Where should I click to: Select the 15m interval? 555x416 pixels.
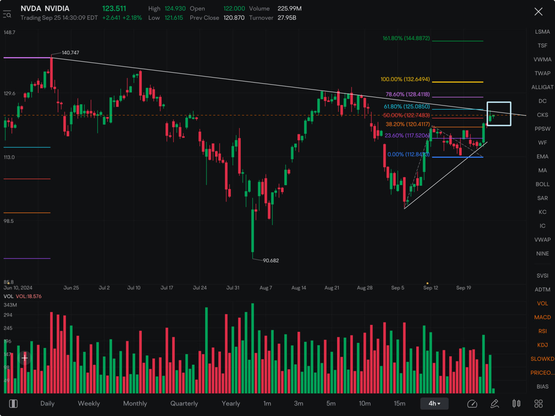(x=400, y=404)
